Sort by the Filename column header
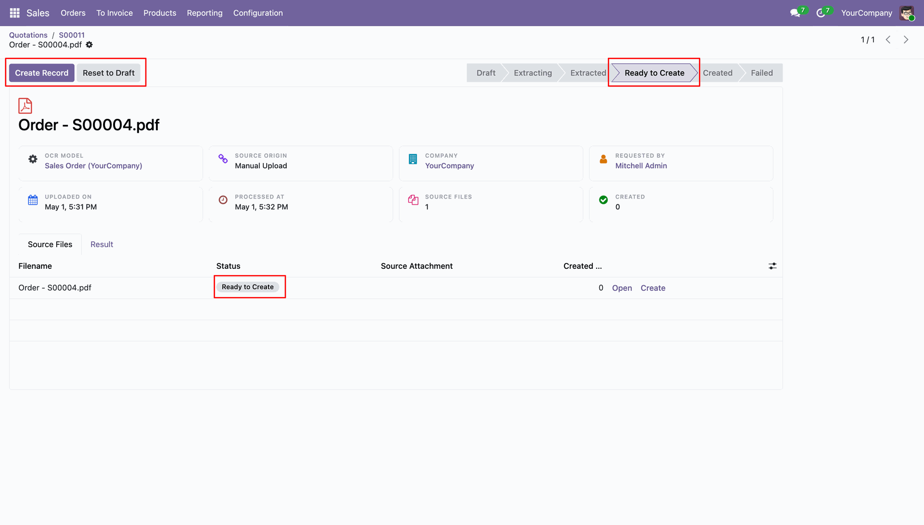This screenshot has height=525, width=924. [35, 266]
